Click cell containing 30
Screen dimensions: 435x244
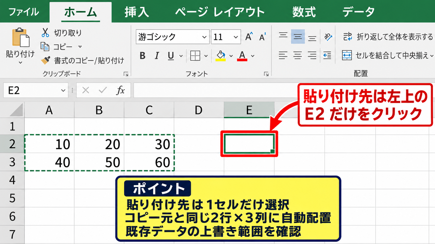point(149,144)
